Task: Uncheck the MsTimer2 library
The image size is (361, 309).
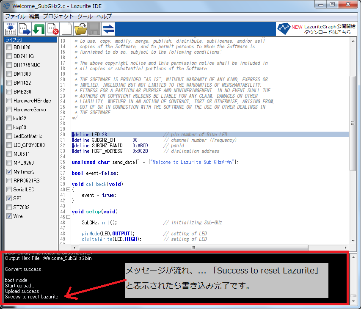Action: (x=9, y=171)
